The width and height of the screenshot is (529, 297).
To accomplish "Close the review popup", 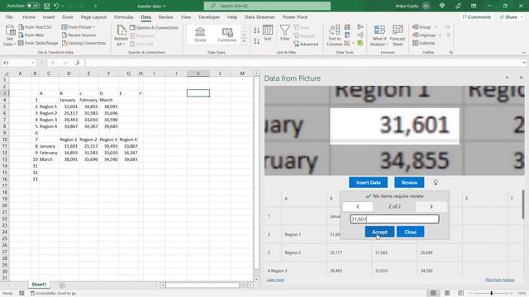I will coord(410,232).
